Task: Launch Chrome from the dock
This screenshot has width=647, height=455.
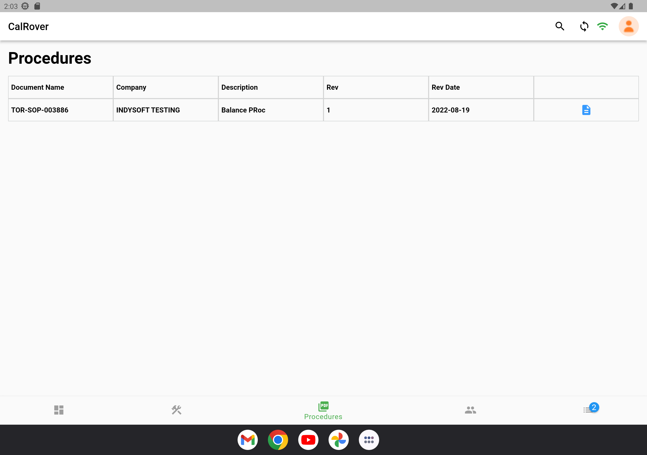Action: pos(278,440)
